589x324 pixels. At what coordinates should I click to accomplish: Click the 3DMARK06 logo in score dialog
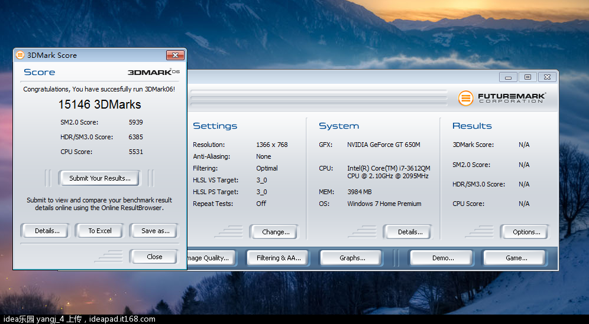tap(154, 72)
